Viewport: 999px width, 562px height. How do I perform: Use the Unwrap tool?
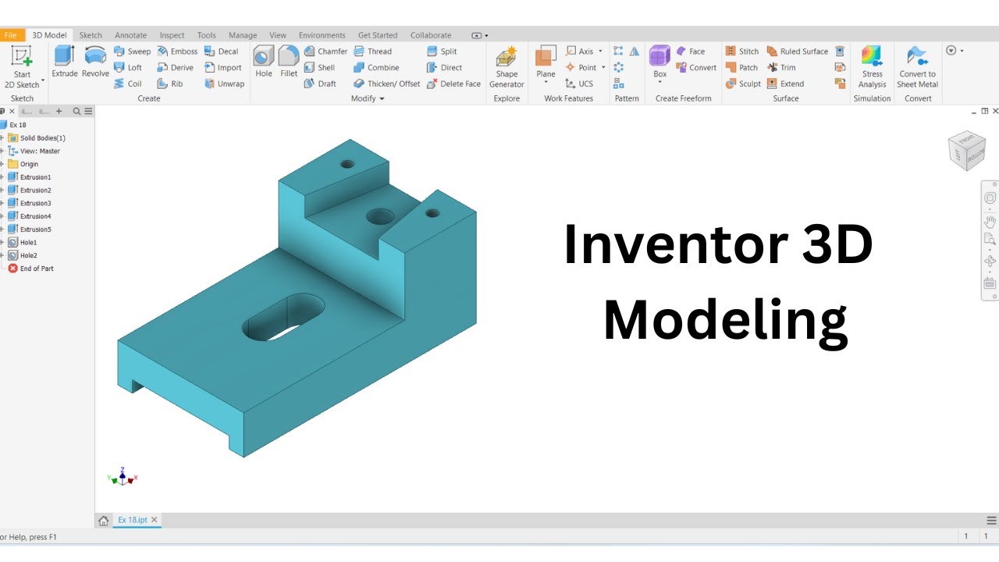[224, 84]
